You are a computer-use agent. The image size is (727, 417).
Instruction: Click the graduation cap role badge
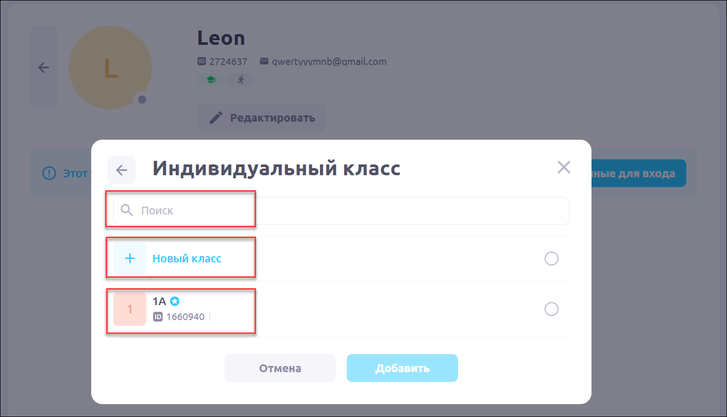[210, 80]
